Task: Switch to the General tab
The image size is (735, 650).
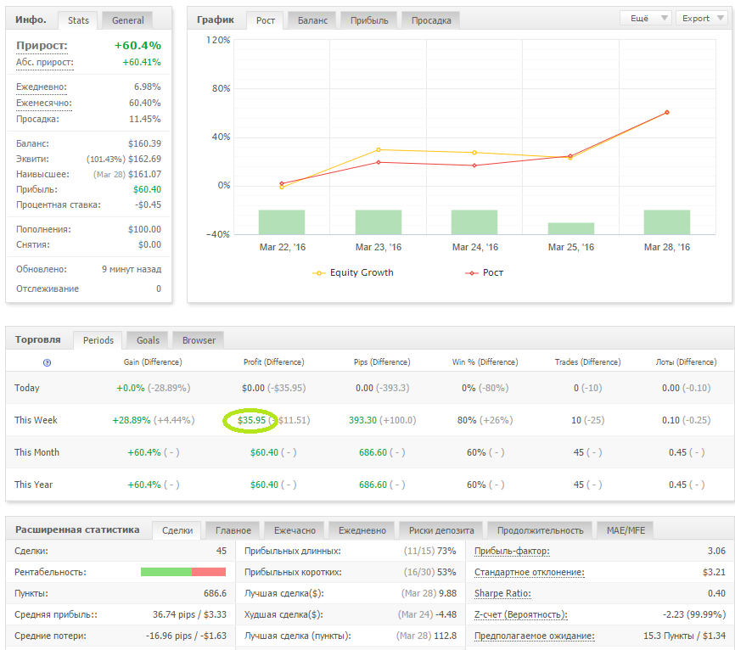Action: tap(127, 20)
